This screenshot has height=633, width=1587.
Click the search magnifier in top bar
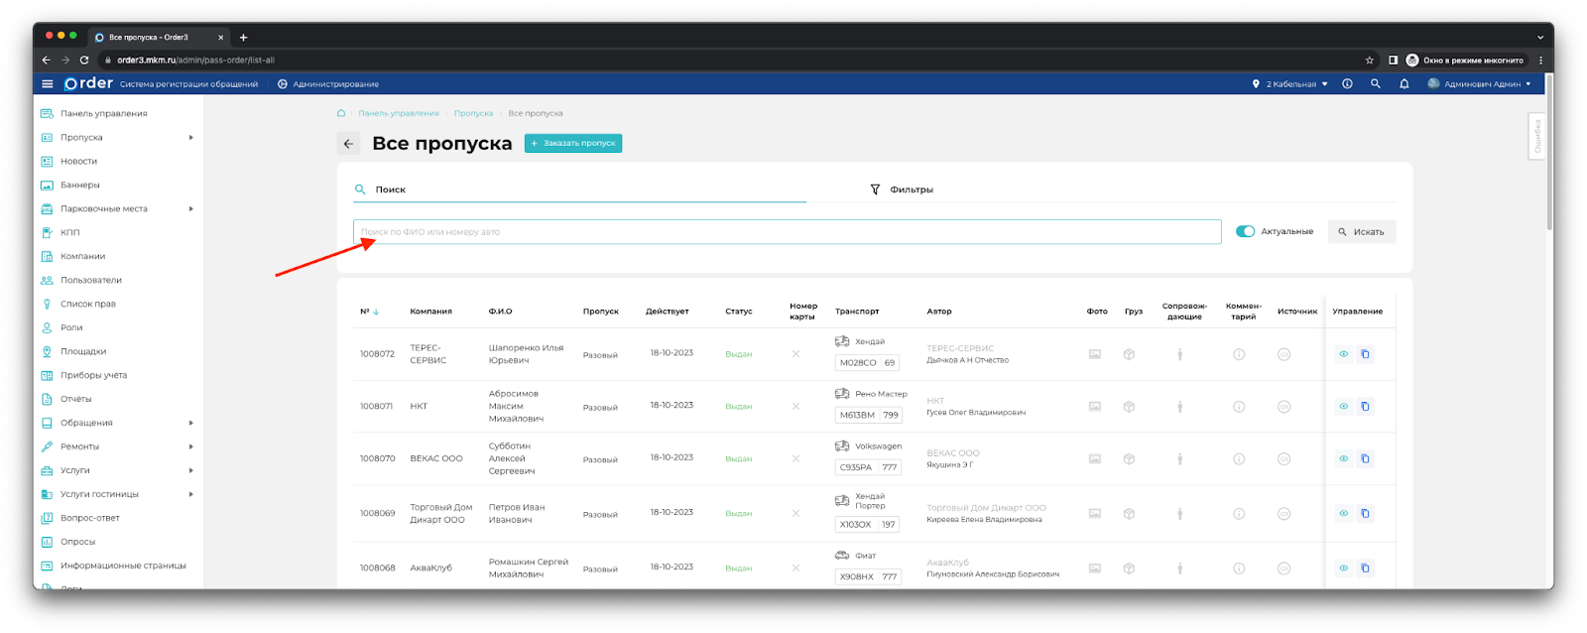[x=1375, y=84]
